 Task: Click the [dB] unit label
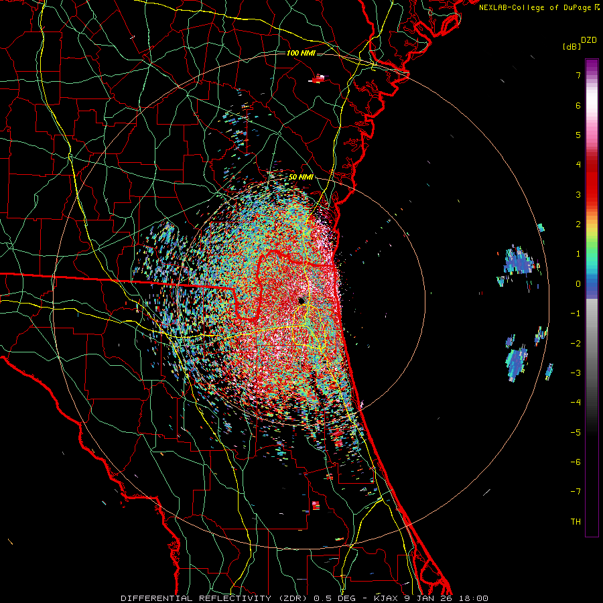click(x=572, y=46)
